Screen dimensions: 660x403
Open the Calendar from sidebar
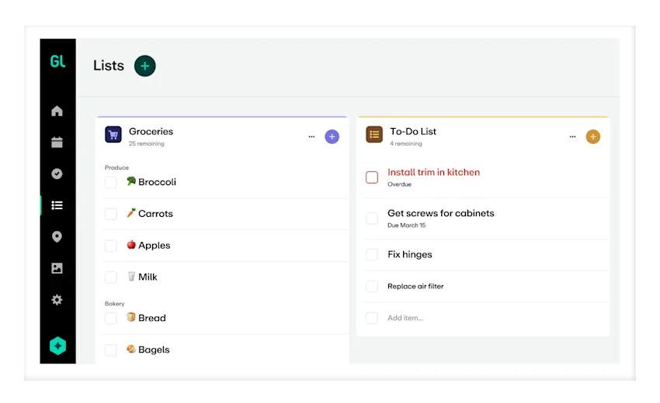57,142
